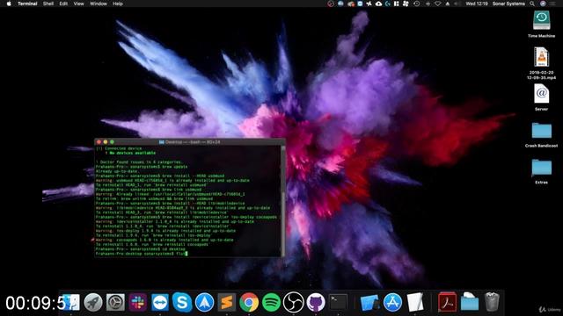Image resolution: width=563 pixels, height=316 pixels.
Task: Open the Apple menu
Action: 9,4
